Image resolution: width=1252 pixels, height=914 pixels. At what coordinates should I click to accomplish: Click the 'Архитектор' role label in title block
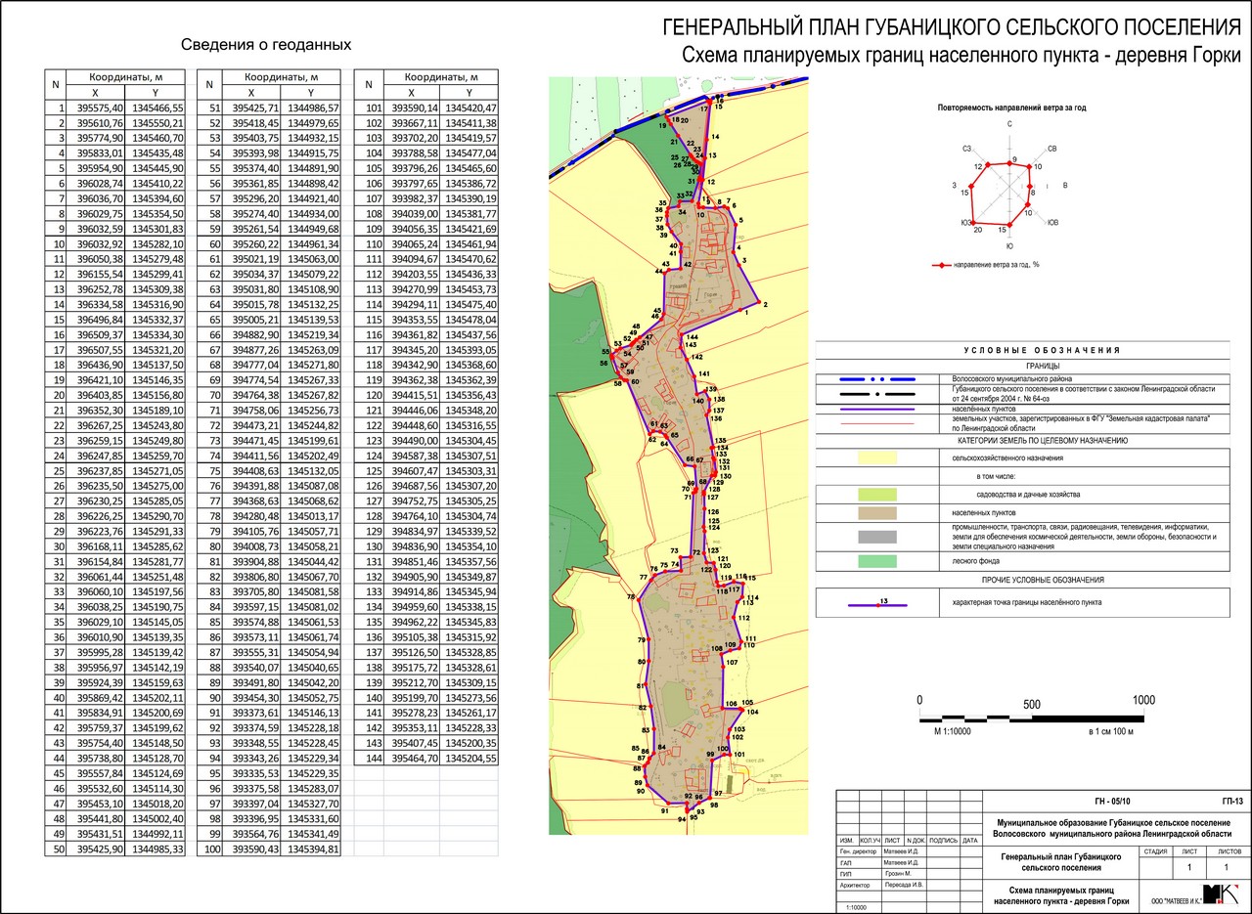[x=854, y=885]
